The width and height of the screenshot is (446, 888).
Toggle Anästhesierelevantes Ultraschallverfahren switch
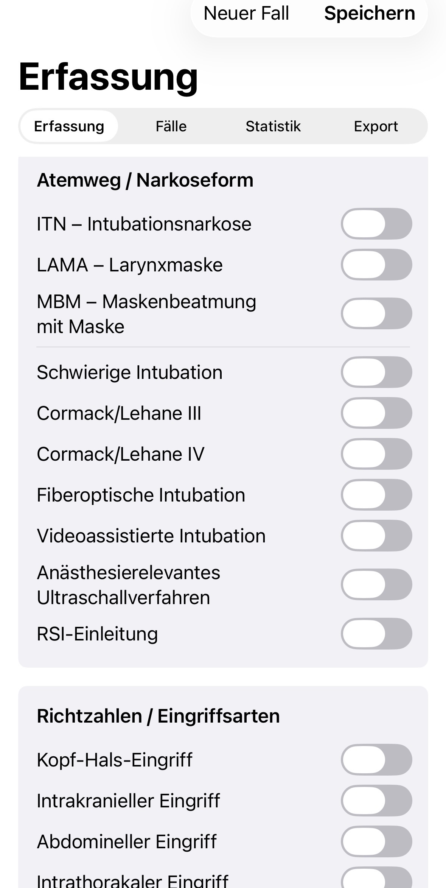tap(376, 584)
